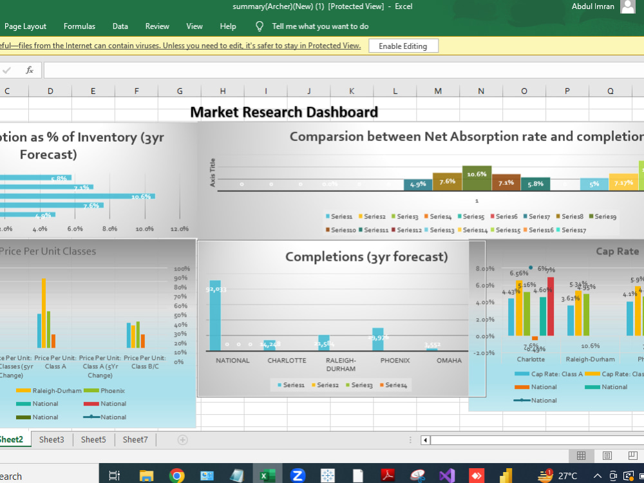Launch Tableau from the taskbar
Viewport: 644px width, 483px height.
click(328, 475)
